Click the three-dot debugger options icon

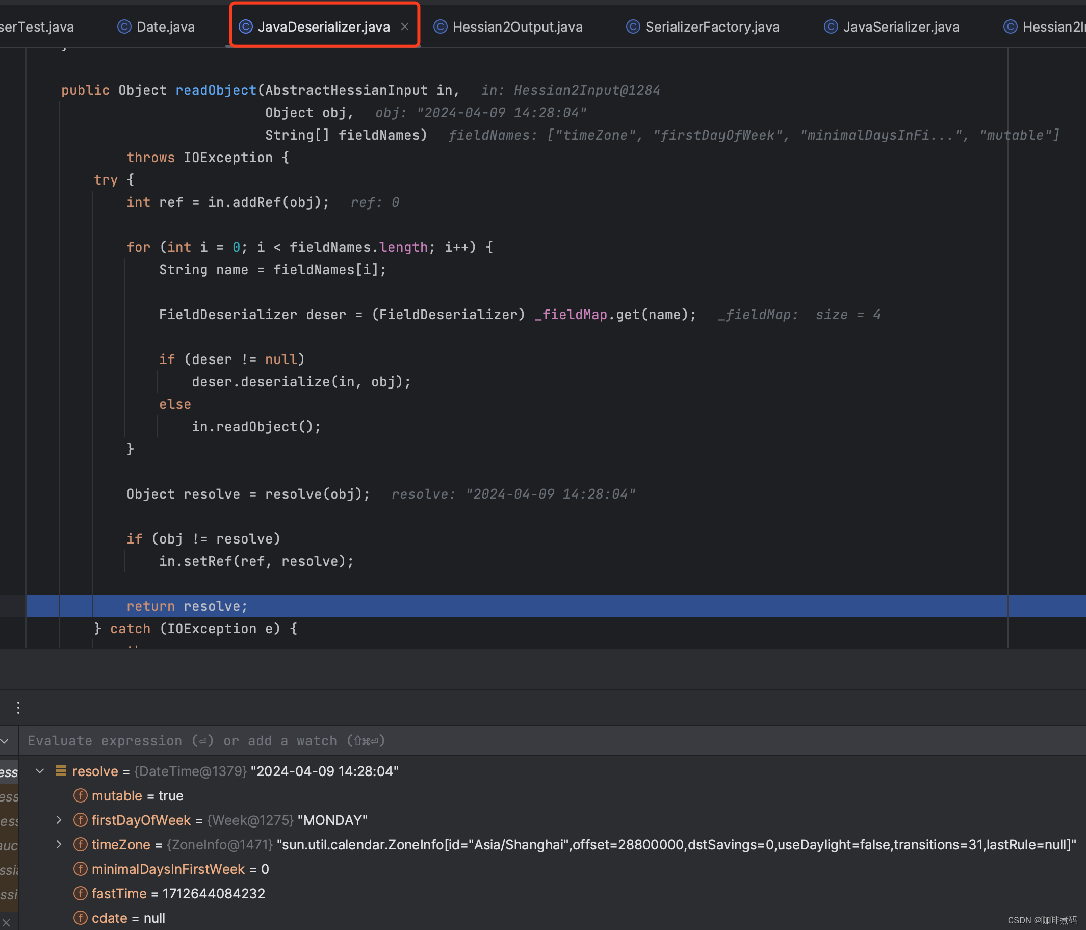18,708
